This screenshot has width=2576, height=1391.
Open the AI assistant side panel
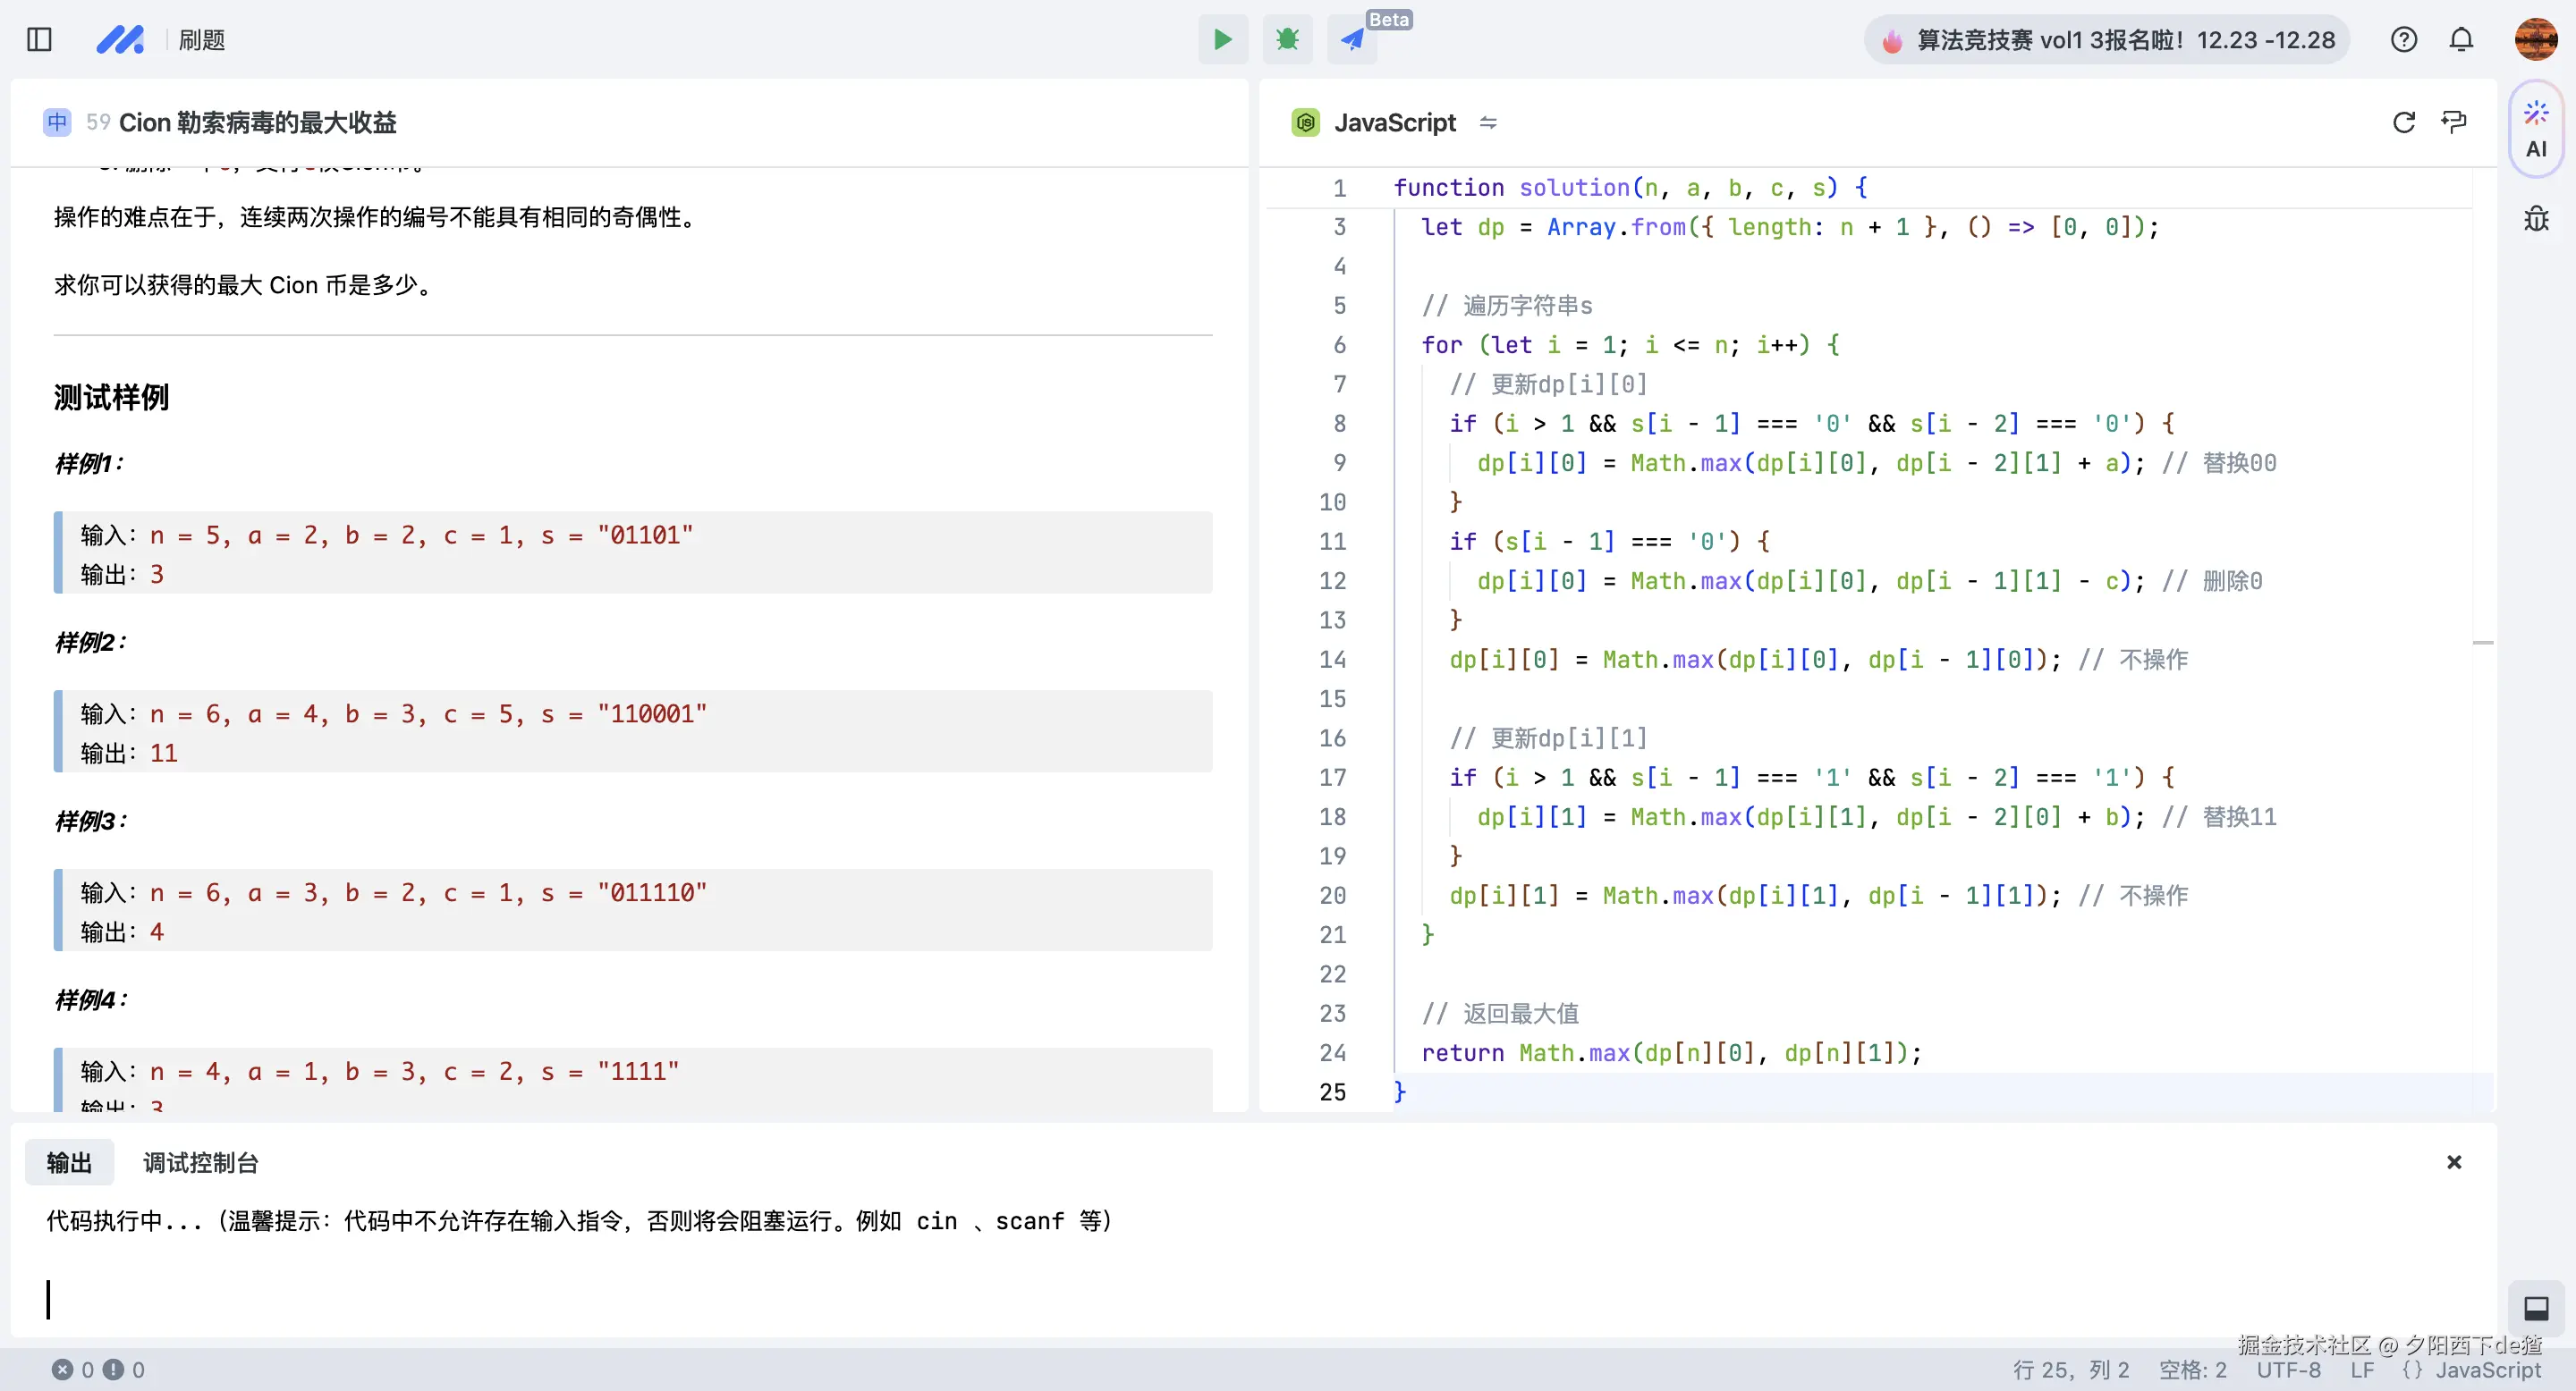pos(2535,130)
